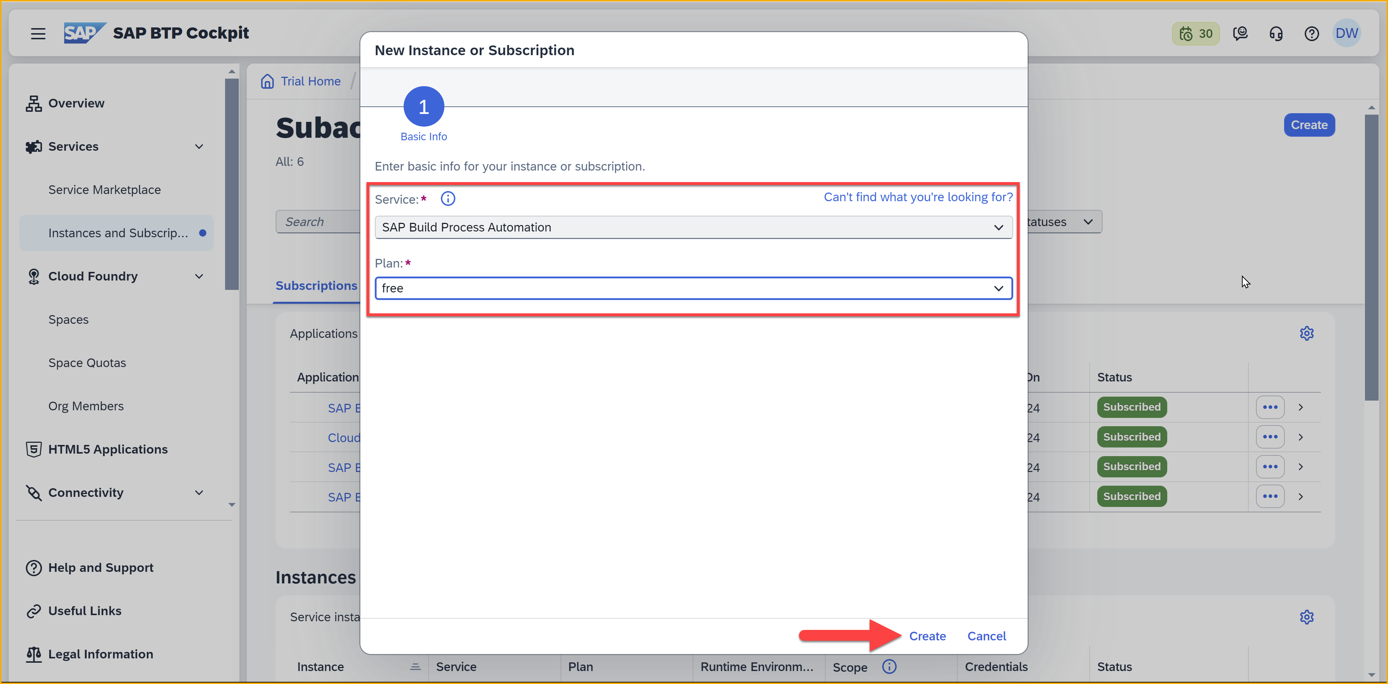Select Service Marketplace in sidebar
Screen dimensions: 1388x684
tap(105, 190)
